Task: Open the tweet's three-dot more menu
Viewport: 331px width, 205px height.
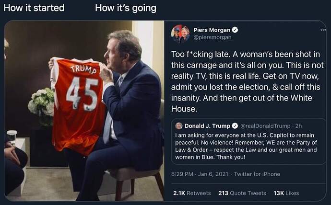Action: click(x=323, y=30)
